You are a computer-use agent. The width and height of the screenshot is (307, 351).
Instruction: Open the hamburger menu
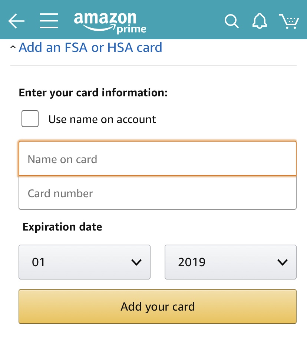pyautogui.click(x=49, y=21)
